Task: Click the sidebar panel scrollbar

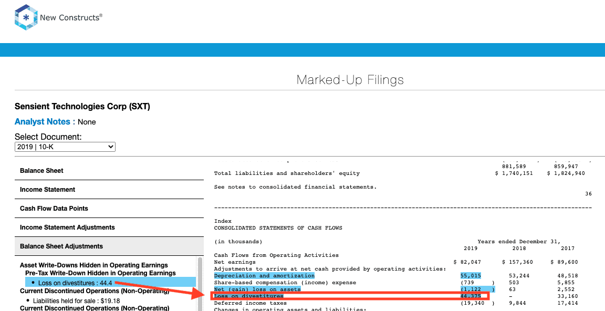Action: (x=200, y=284)
